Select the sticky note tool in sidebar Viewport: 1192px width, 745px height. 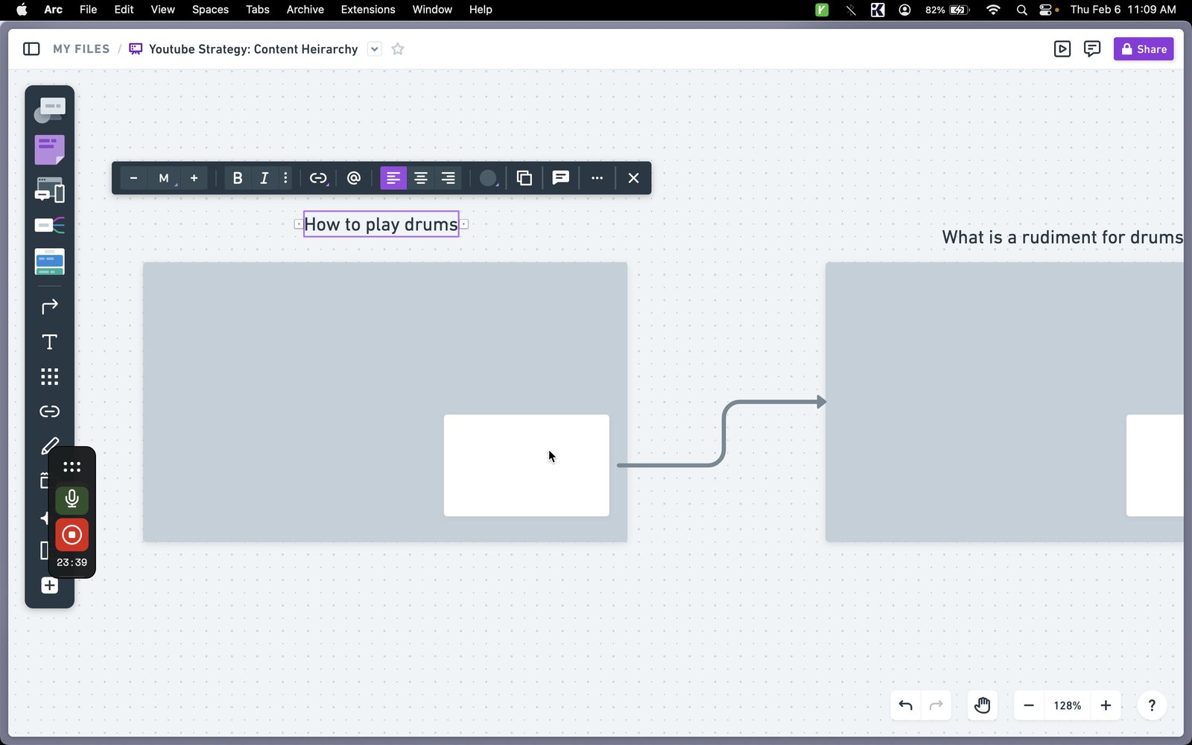click(x=49, y=150)
